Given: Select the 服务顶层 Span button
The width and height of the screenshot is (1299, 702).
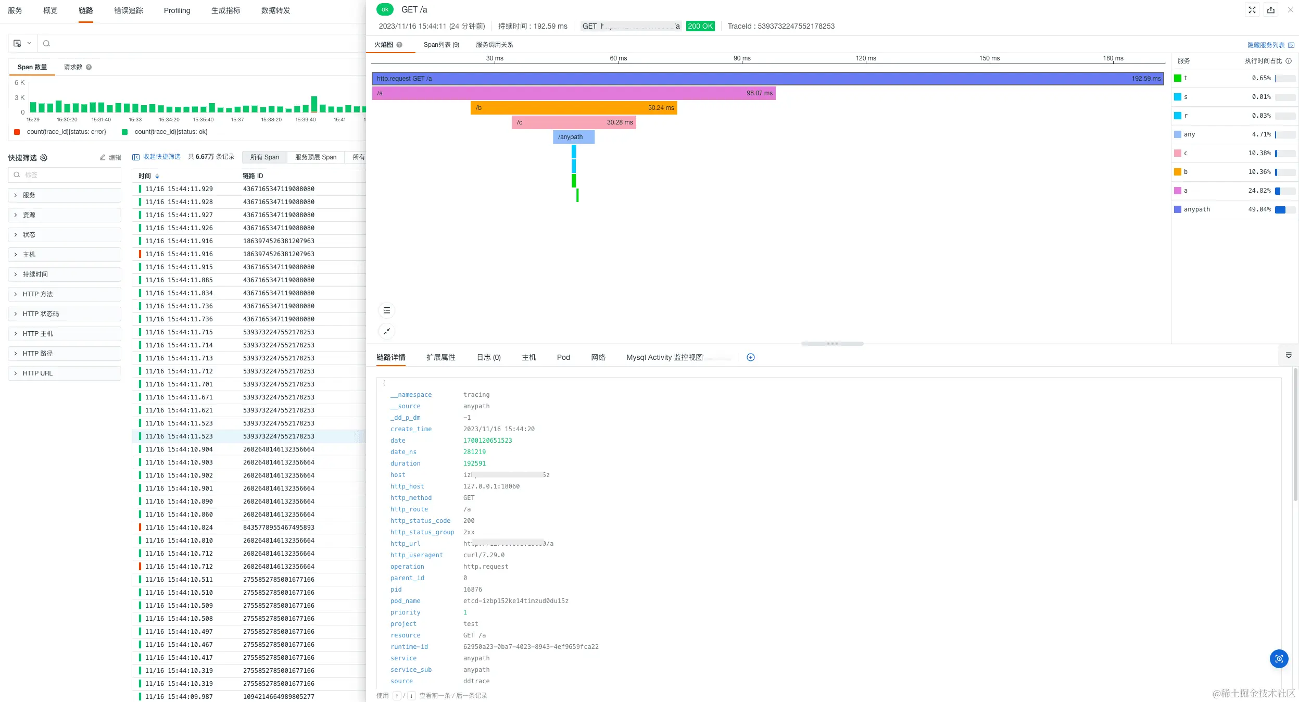Looking at the screenshot, I should pyautogui.click(x=316, y=157).
